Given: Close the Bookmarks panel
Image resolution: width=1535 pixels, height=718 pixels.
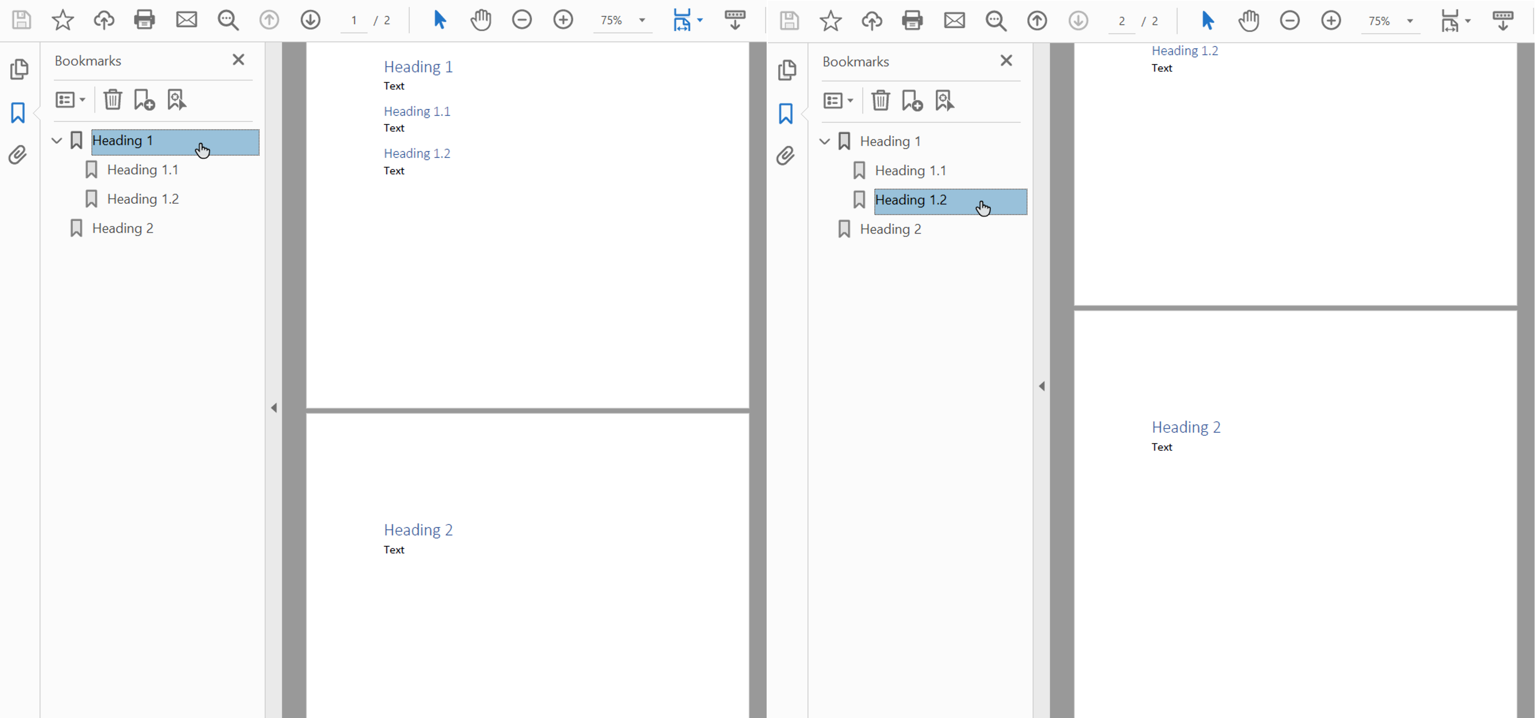Looking at the screenshot, I should coord(238,60).
